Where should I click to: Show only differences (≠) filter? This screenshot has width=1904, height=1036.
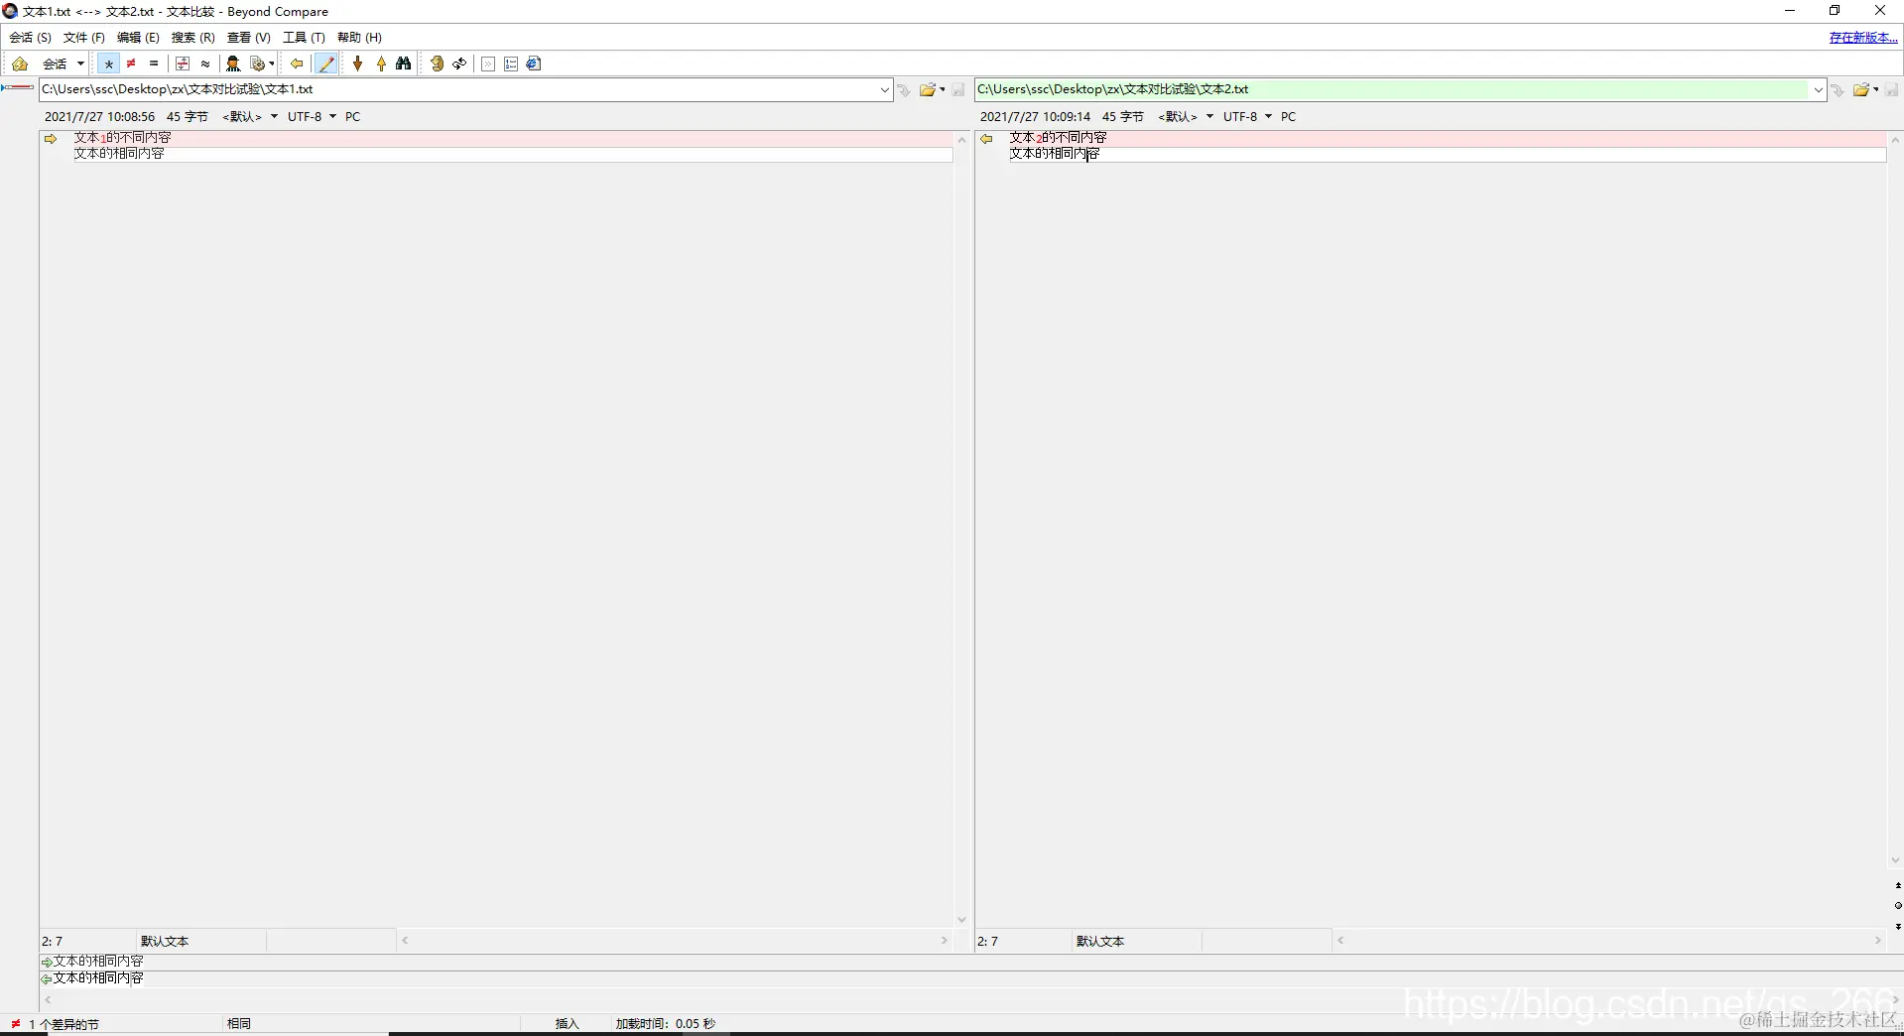tap(131, 64)
